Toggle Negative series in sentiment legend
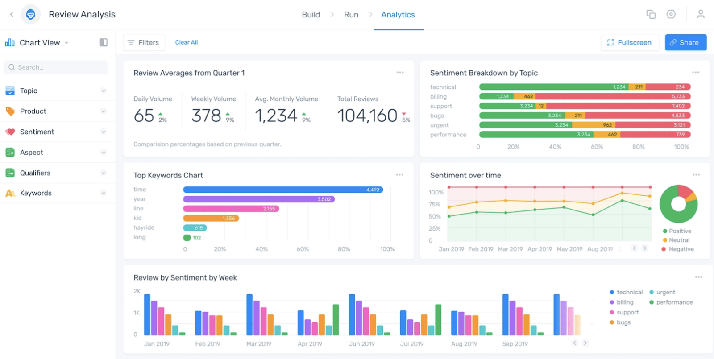The image size is (714, 359). [677, 249]
